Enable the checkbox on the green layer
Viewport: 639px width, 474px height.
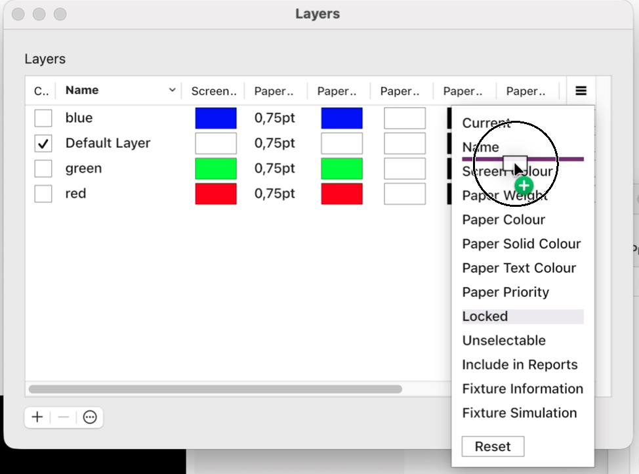(43, 168)
